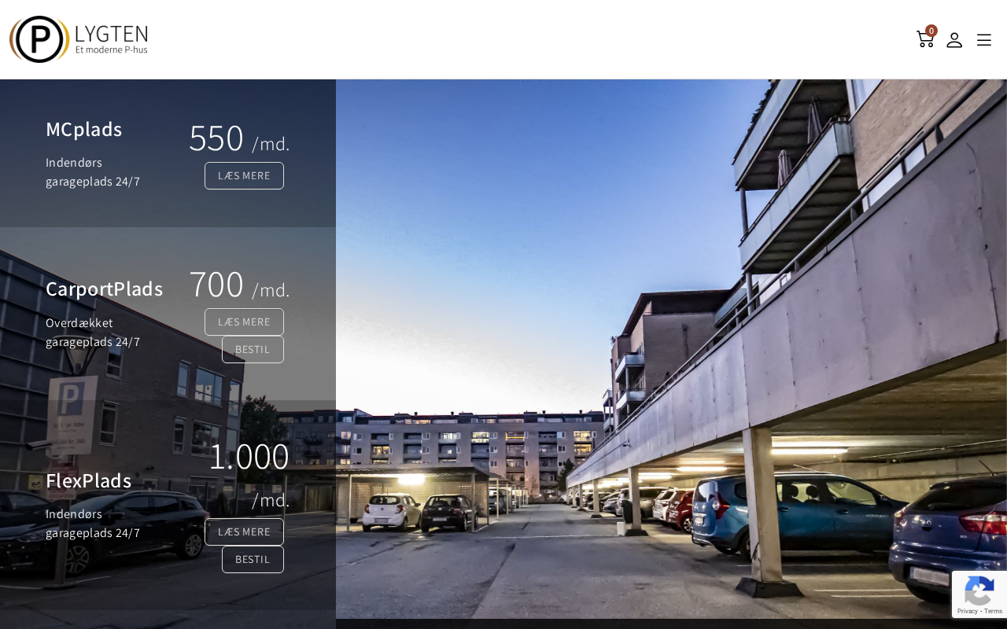
Task: Click the Et moderne P-hus tagline
Action: coord(112,50)
